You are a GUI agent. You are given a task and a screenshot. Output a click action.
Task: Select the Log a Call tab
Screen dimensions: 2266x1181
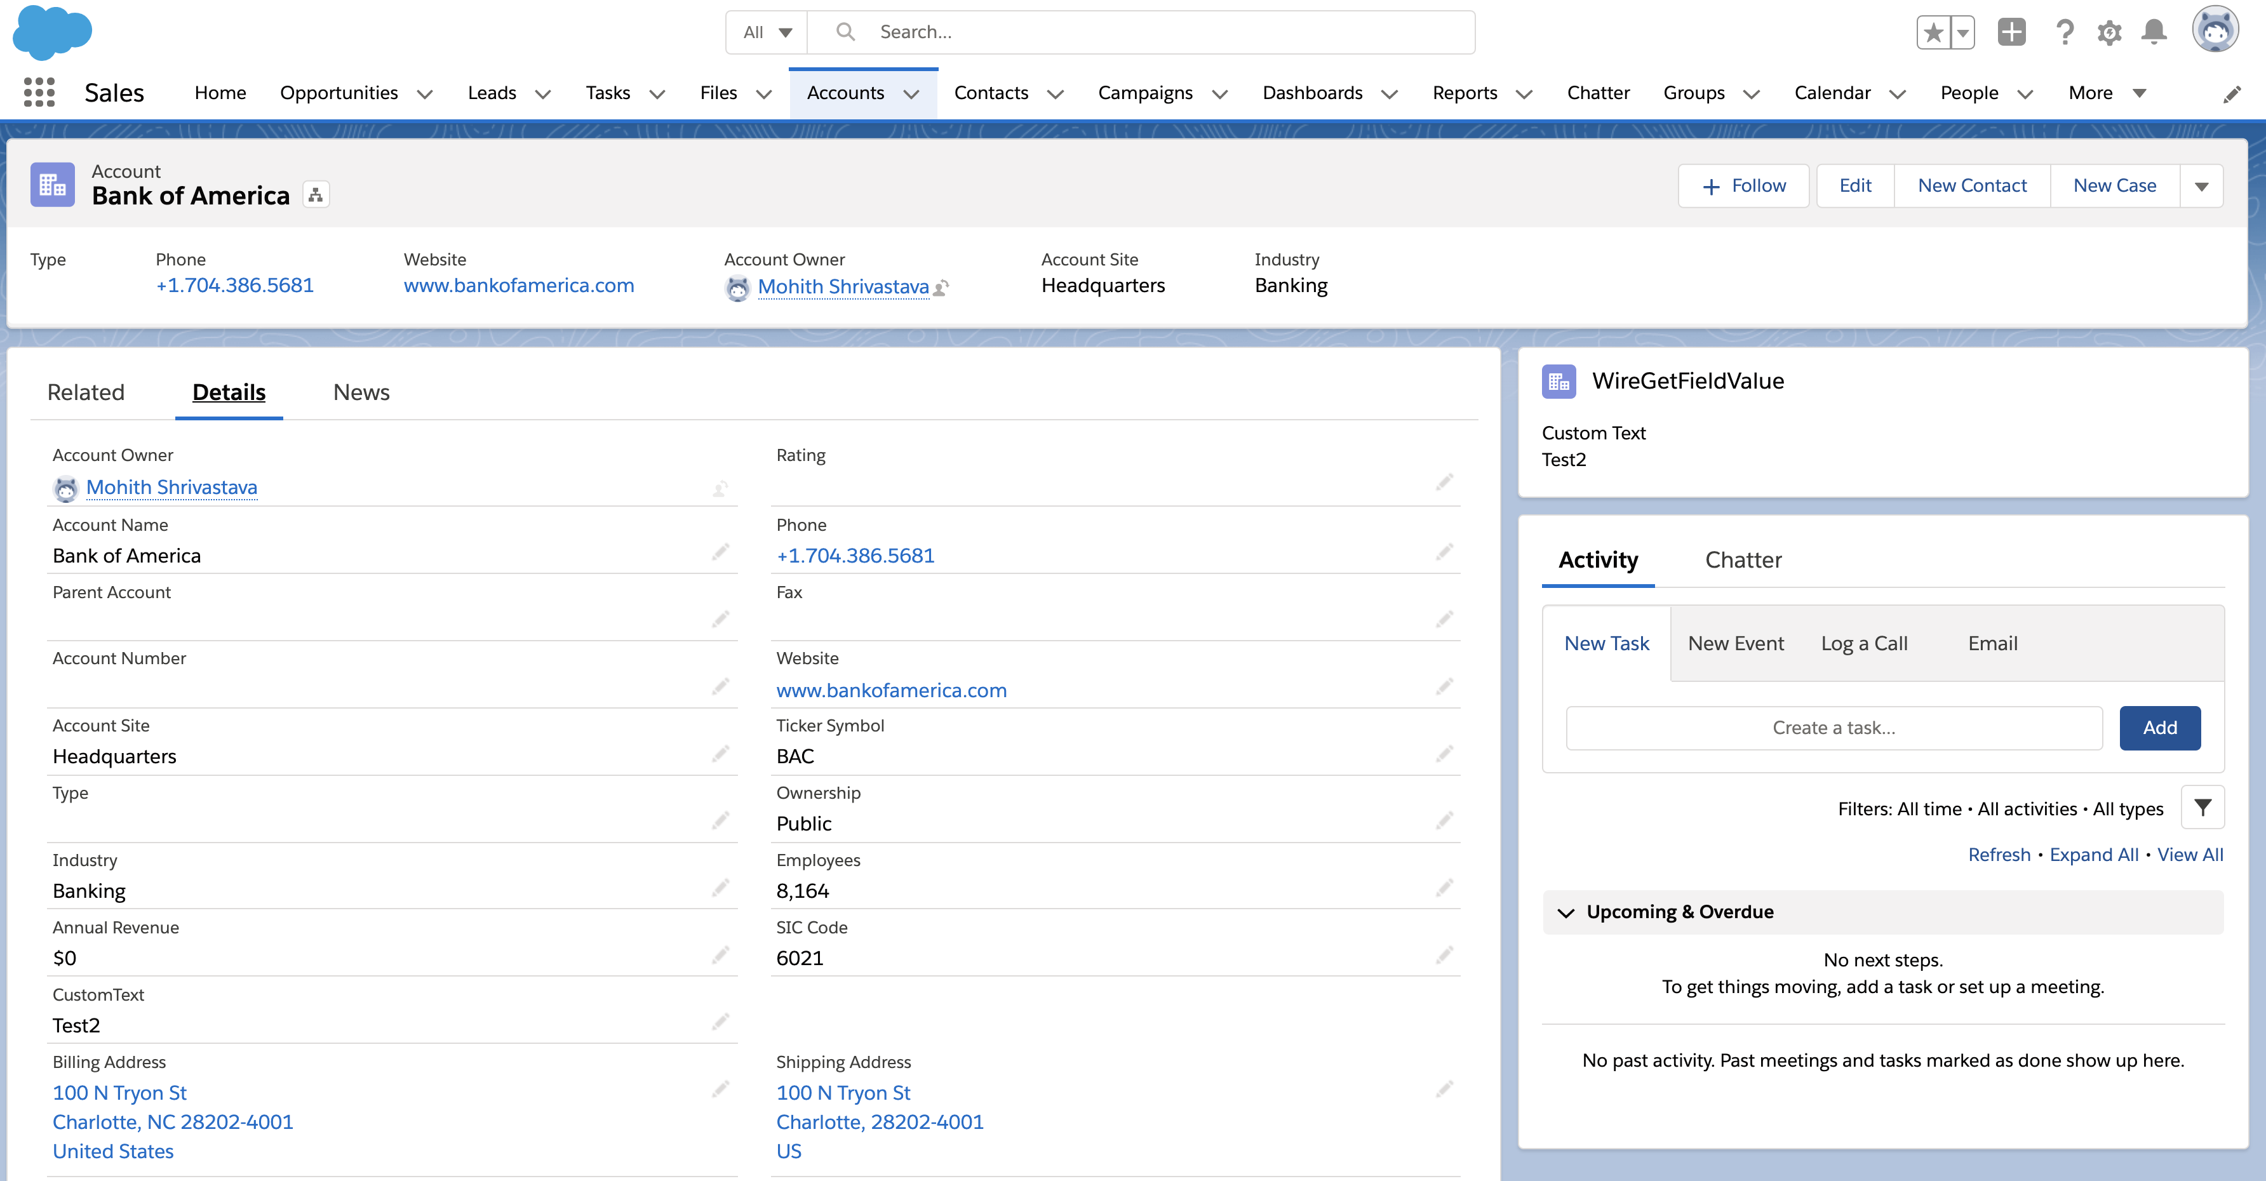pos(1864,644)
